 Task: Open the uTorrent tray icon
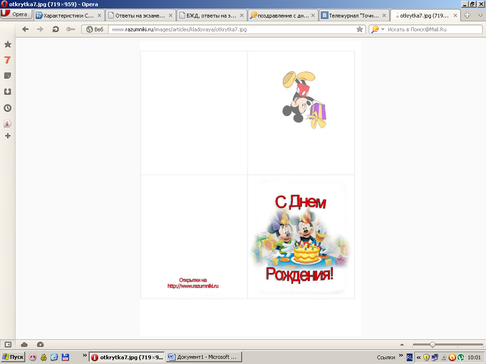tap(461, 357)
